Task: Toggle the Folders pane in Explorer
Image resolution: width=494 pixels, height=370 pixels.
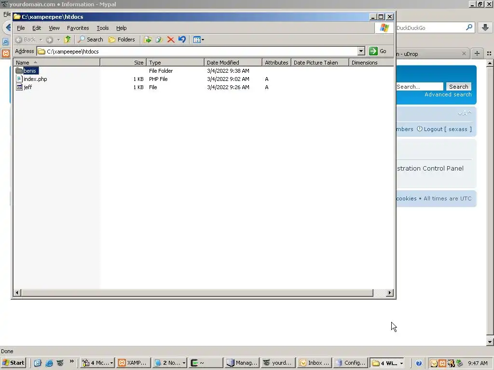Action: point(122,40)
